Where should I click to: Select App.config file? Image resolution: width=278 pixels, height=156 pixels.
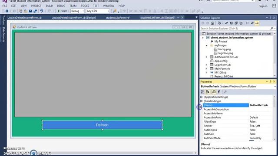pos(221,61)
